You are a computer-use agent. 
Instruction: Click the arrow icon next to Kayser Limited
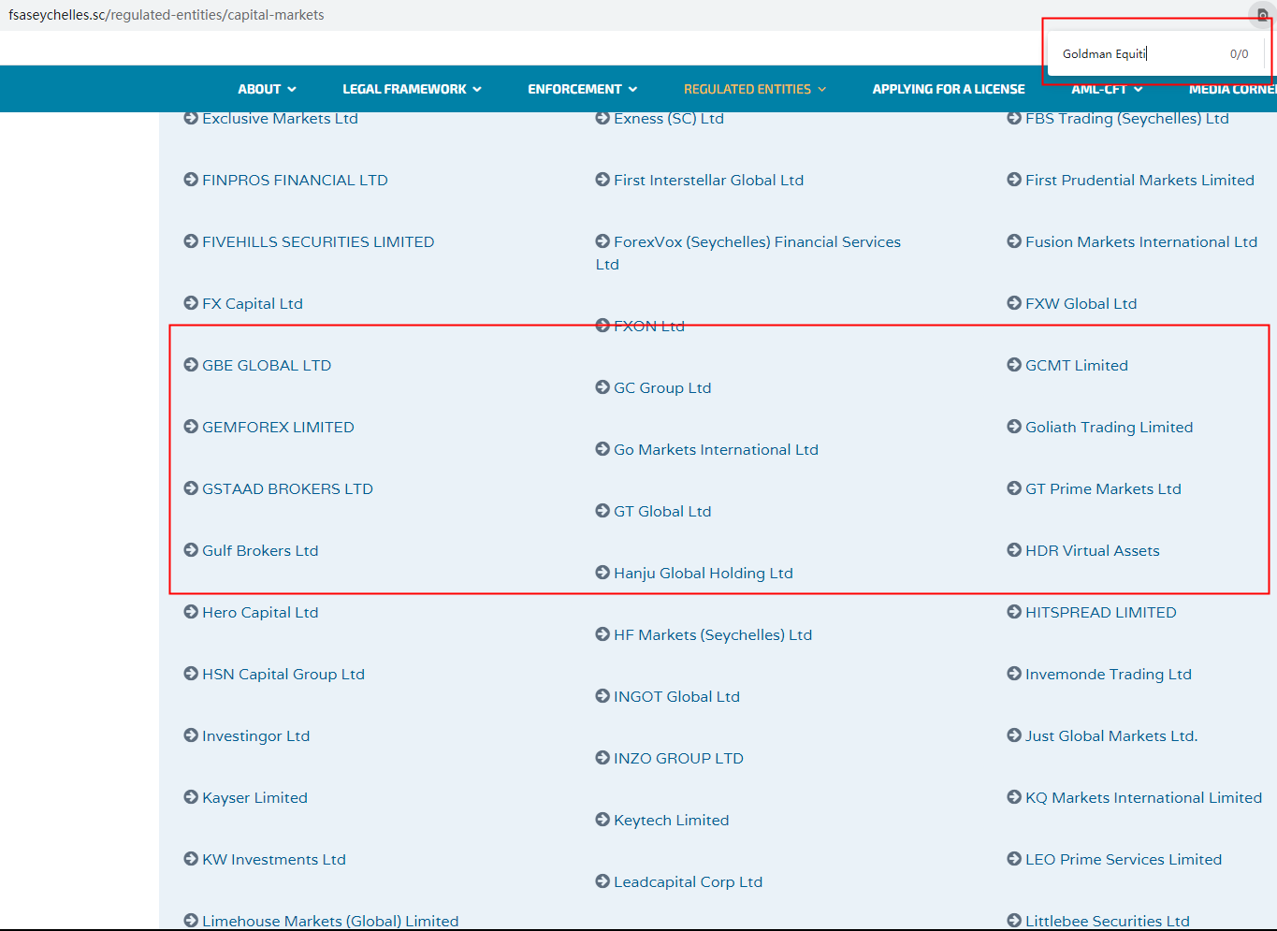tap(191, 797)
